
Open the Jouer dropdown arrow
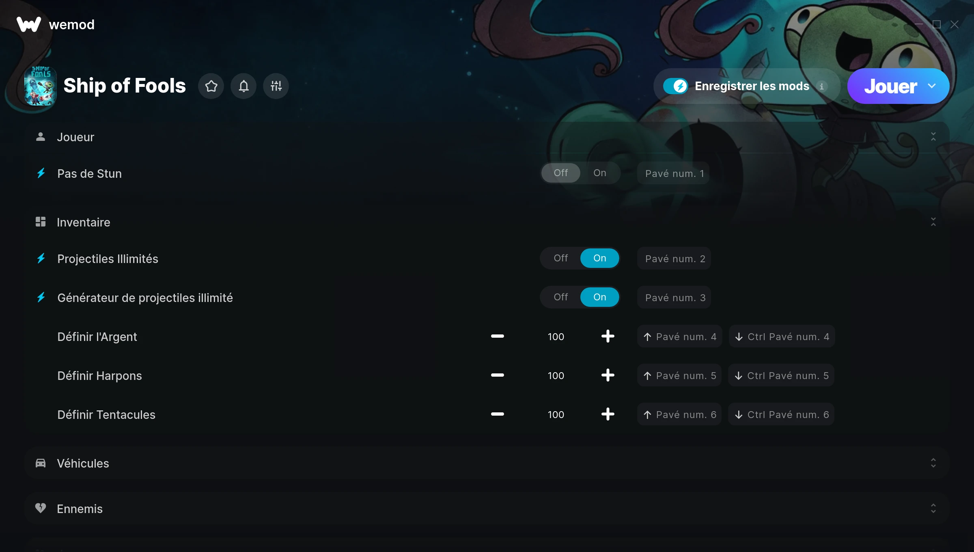tap(932, 86)
